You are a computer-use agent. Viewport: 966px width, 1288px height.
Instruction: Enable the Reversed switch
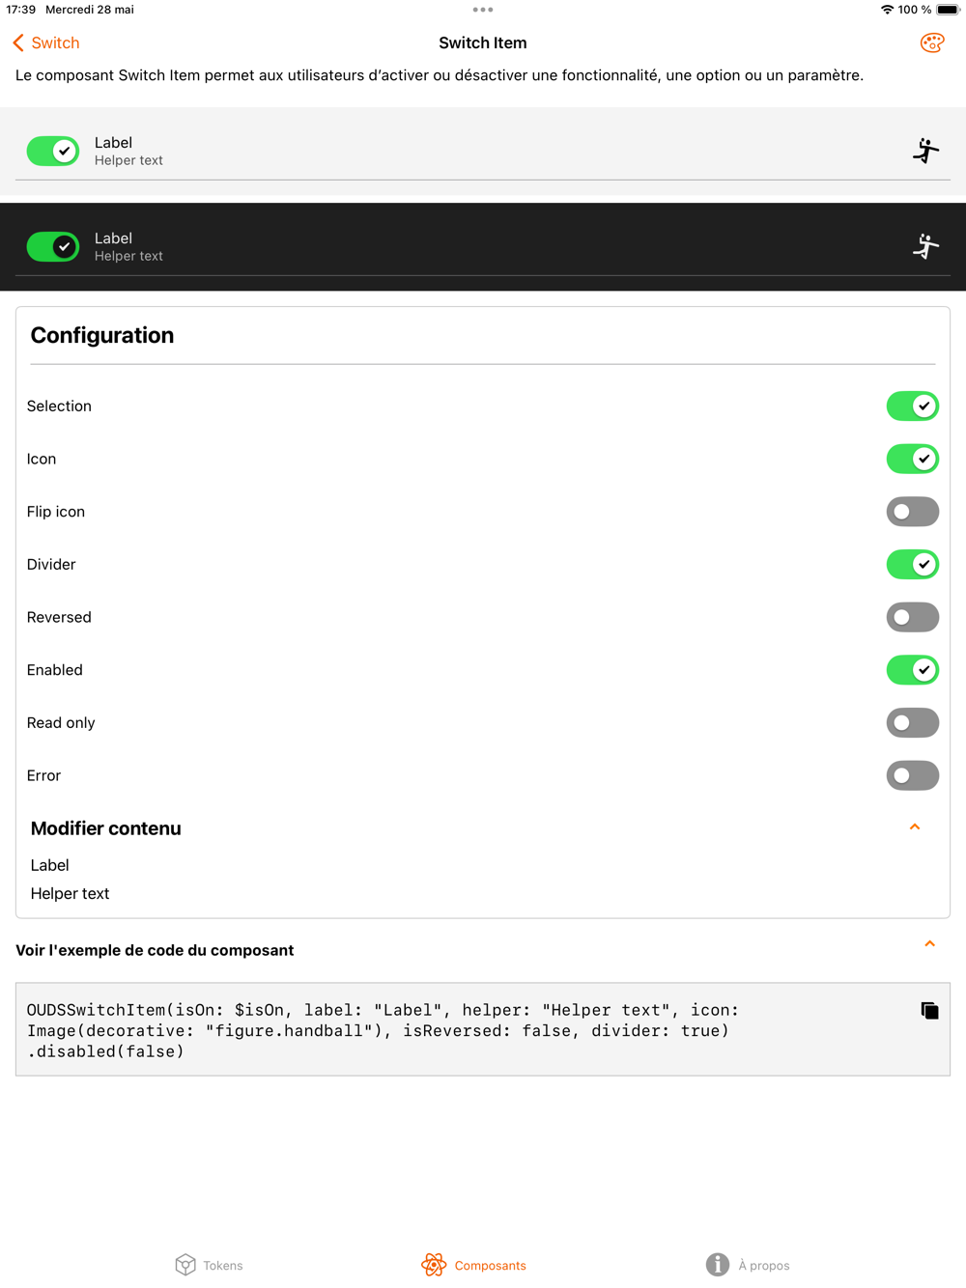[913, 617]
